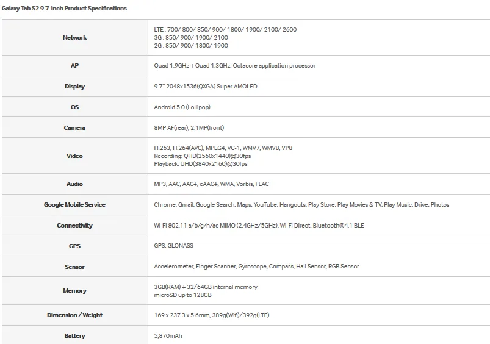Click Android 5.0 (Lollipop) text
The image size is (490, 344).
182,107
